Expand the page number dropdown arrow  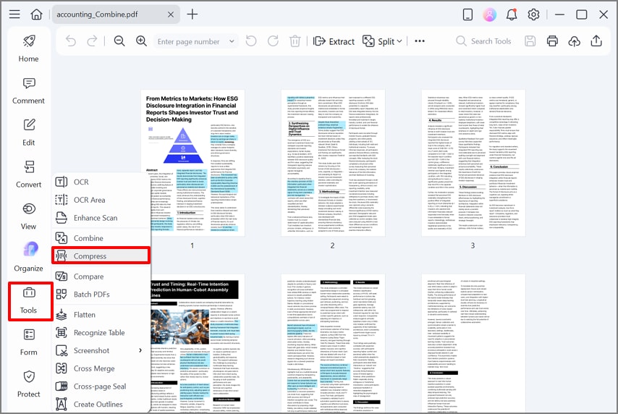pyautogui.click(x=232, y=41)
